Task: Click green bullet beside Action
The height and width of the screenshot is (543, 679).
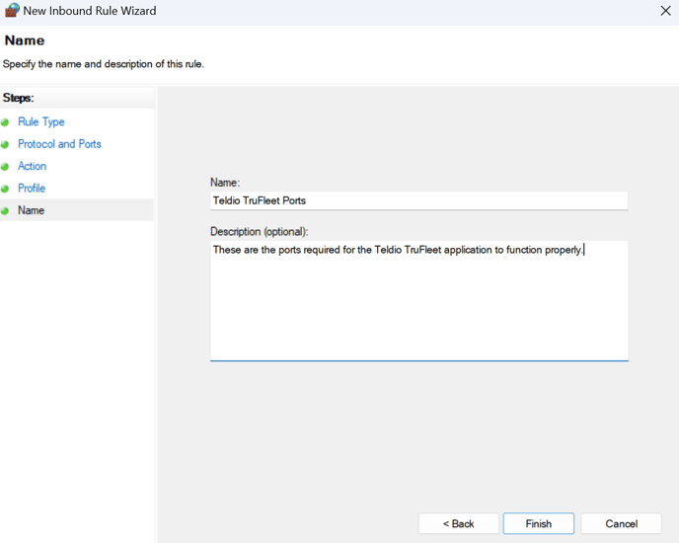Action: point(5,167)
